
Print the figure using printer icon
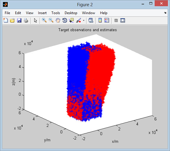point(26,20)
